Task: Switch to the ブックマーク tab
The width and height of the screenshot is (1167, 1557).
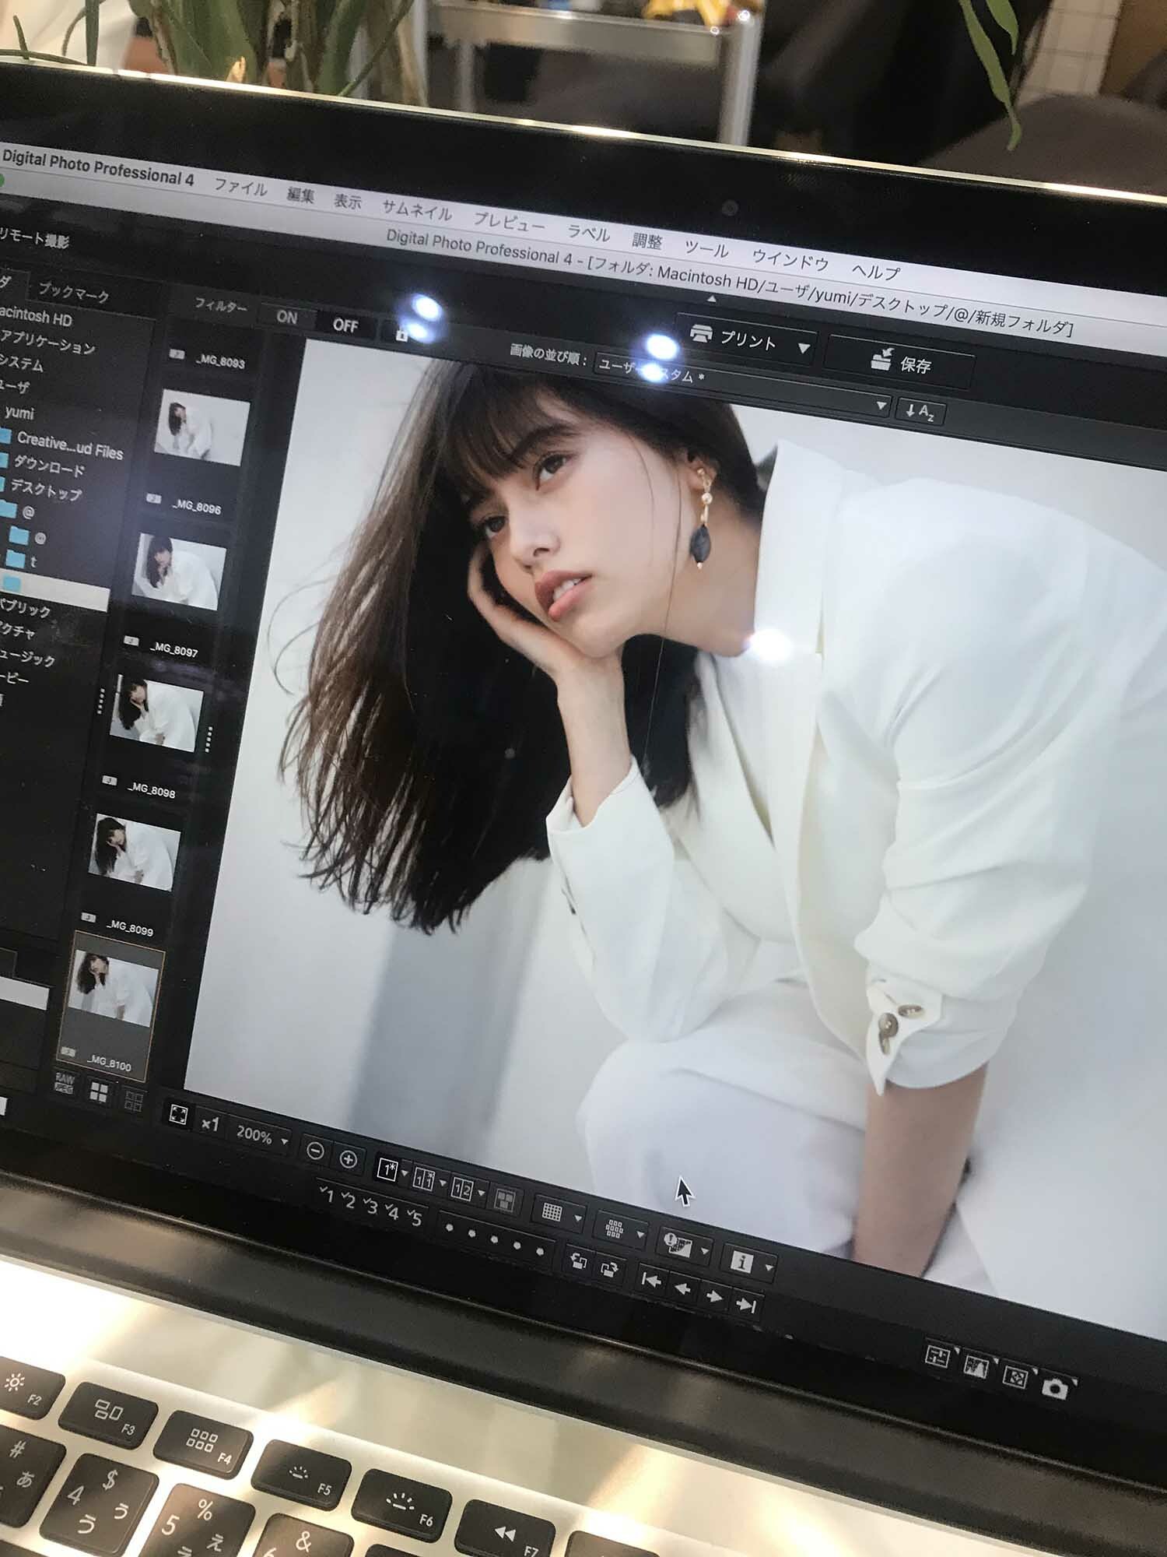Action: pyautogui.click(x=73, y=292)
